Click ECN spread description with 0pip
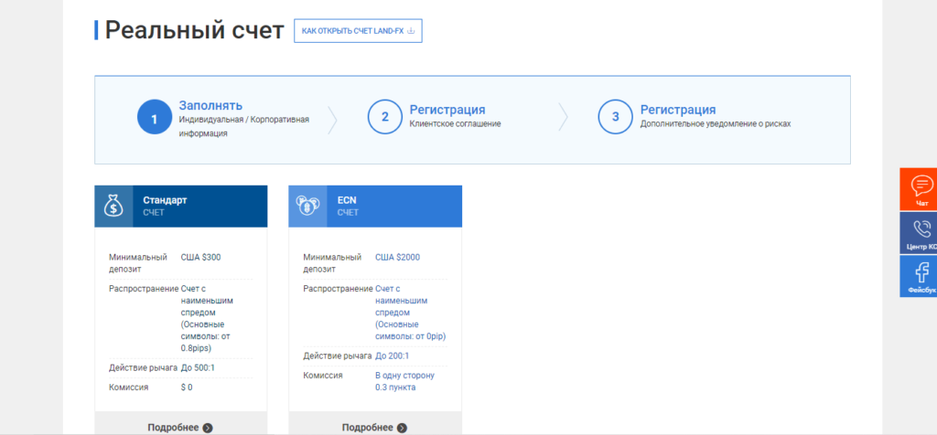 (x=411, y=313)
